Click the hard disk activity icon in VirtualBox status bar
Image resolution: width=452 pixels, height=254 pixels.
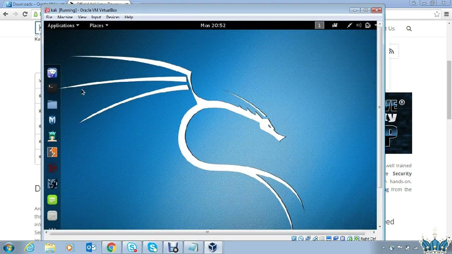pos(294,239)
